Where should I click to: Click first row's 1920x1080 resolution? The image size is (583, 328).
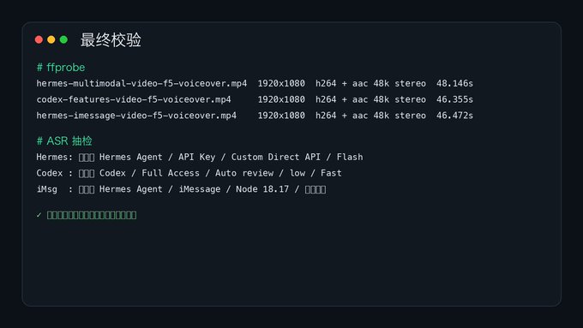(281, 83)
